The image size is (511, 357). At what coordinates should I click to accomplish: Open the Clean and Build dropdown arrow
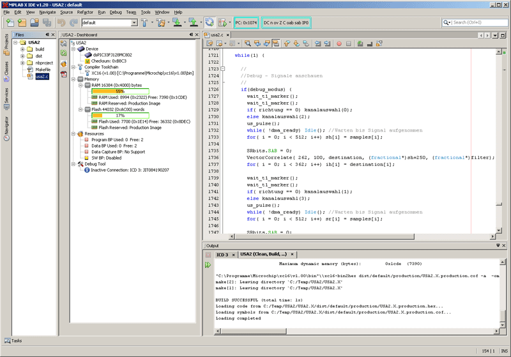click(x=169, y=22)
